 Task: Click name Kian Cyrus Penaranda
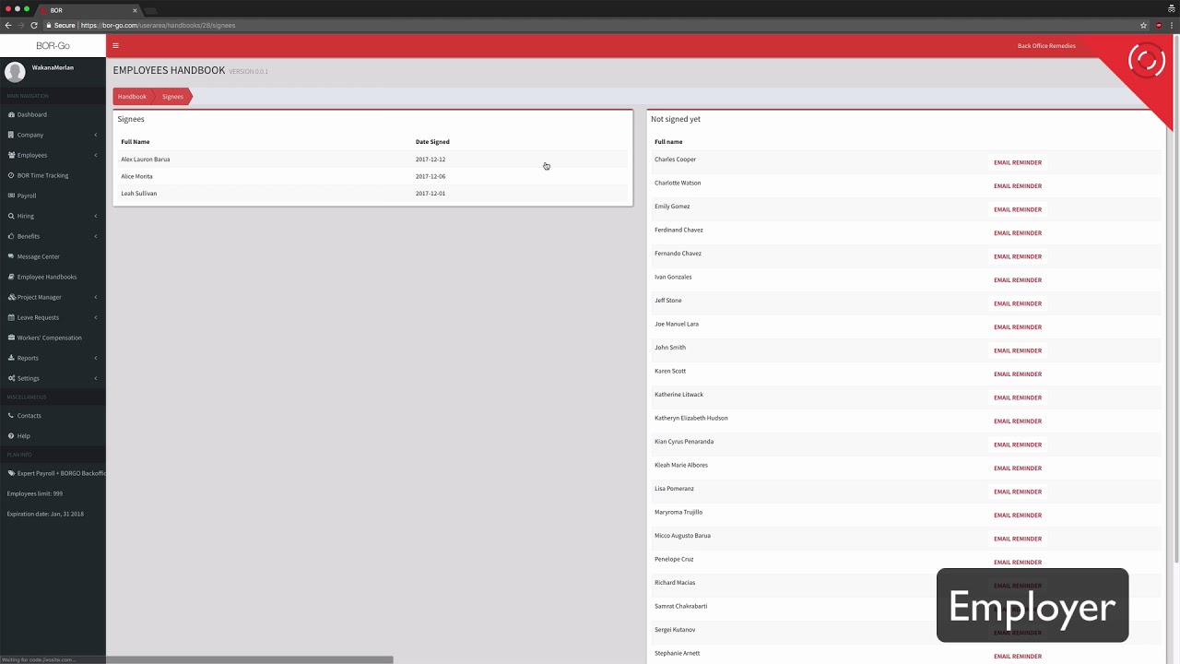[x=684, y=441]
